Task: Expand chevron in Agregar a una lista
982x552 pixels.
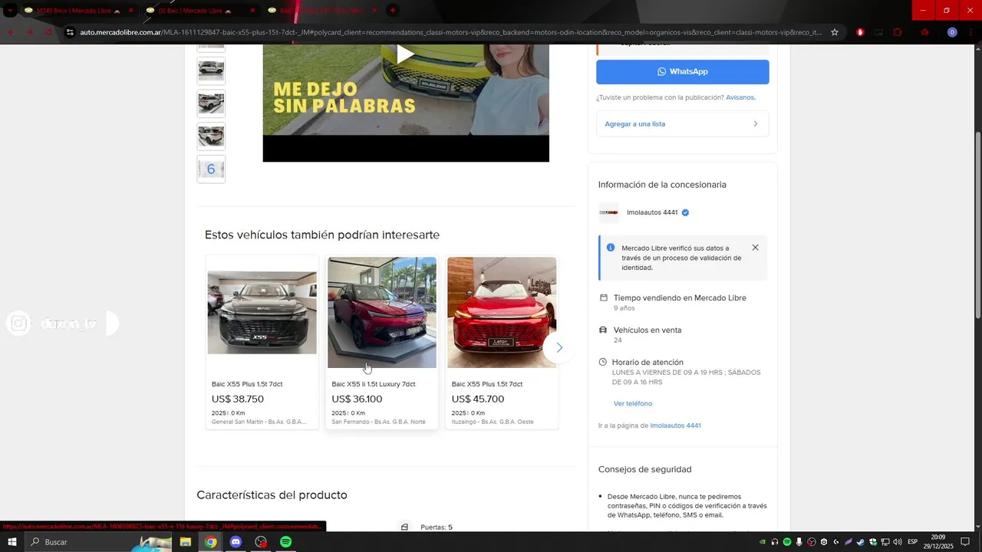Action: [755, 123]
